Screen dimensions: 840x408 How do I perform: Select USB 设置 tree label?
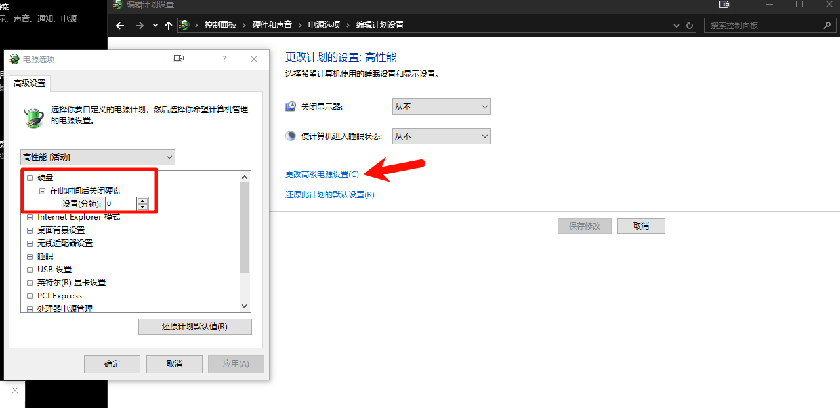click(54, 270)
